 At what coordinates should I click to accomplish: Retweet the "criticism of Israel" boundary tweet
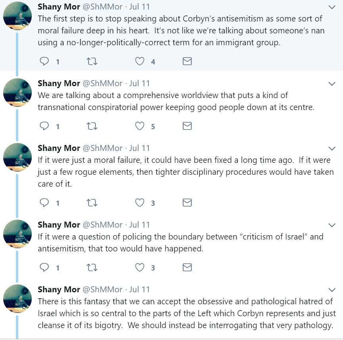[92, 267]
